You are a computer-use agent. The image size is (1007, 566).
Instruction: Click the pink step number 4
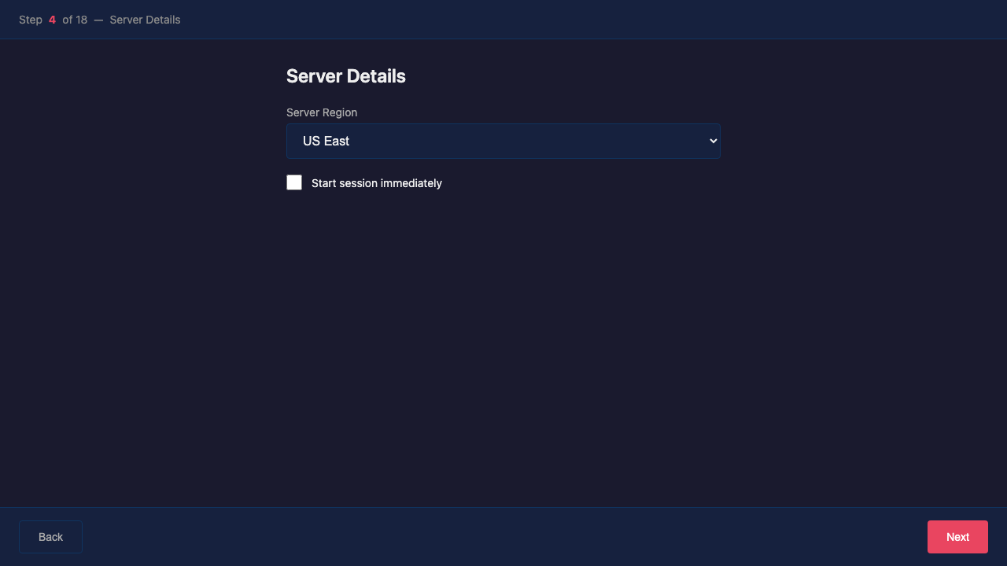pos(52,20)
